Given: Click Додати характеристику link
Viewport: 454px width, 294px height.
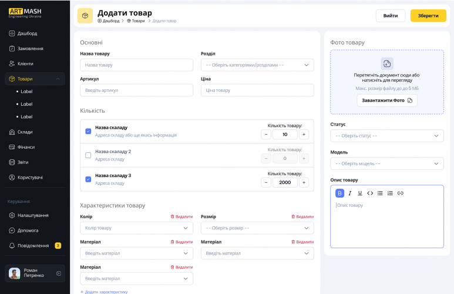Looking at the screenshot, I should 104,292.
